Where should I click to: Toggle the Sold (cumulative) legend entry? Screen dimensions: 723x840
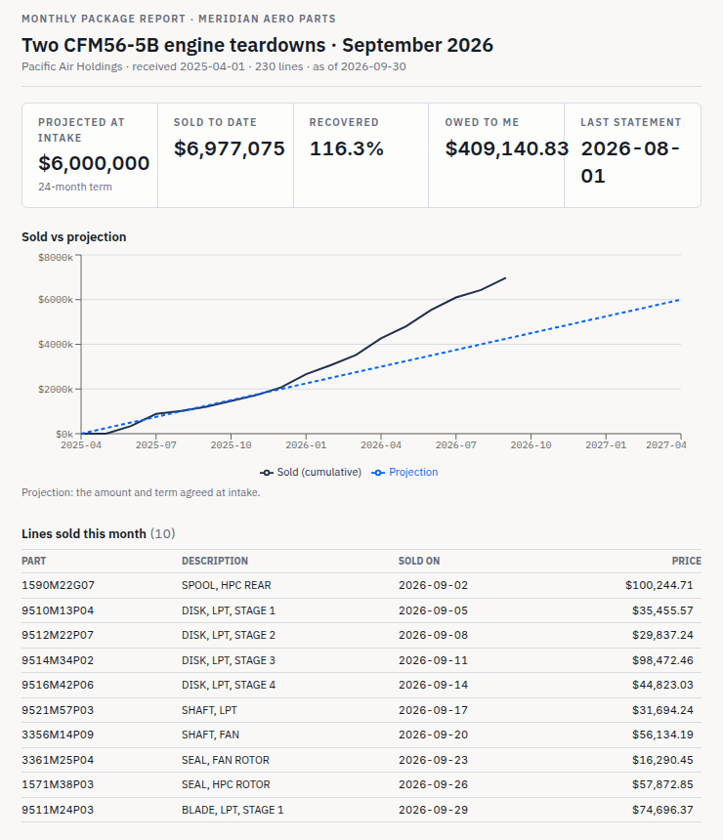click(x=311, y=472)
